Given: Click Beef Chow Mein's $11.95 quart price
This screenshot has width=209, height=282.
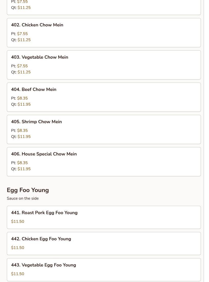Looking at the screenshot, I should tap(24, 104).
